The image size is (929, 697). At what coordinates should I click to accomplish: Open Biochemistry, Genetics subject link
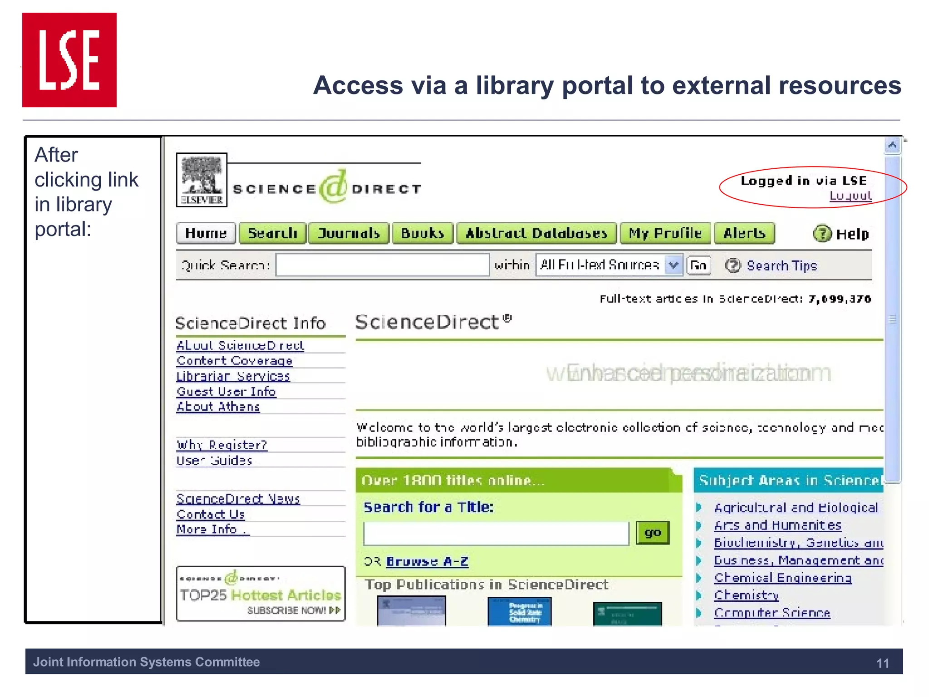coord(798,543)
